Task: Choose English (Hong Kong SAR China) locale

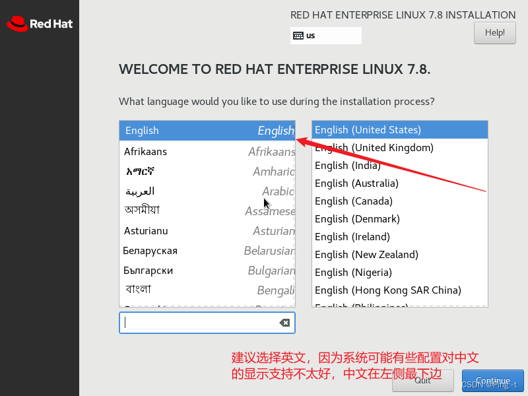Action: 400,290
